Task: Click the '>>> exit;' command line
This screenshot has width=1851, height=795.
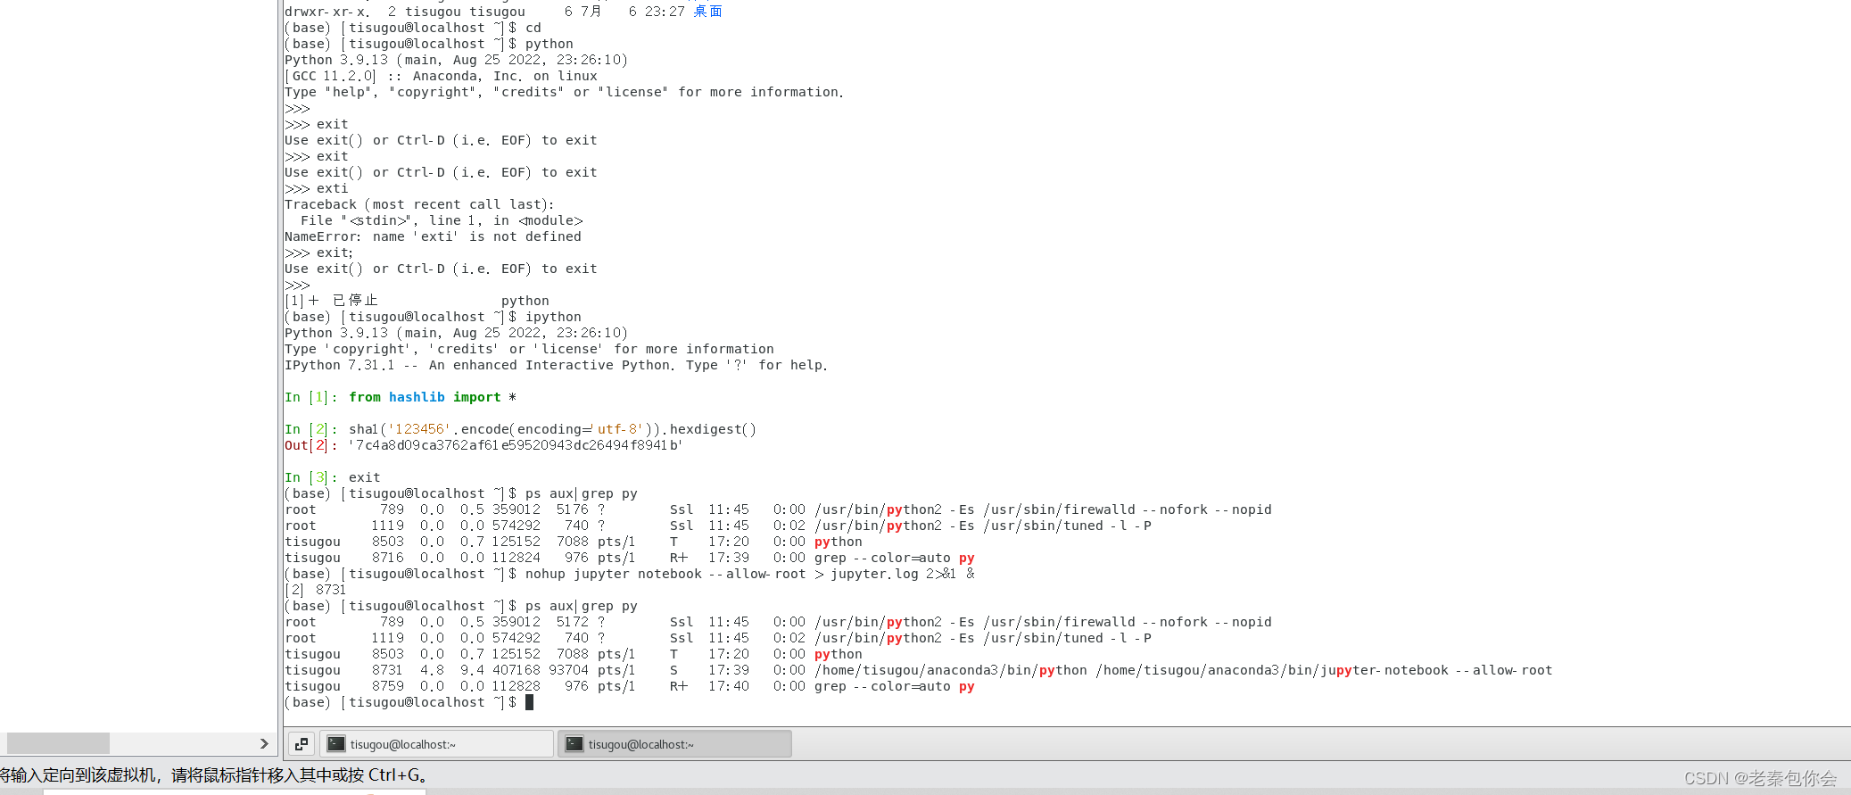Action: (319, 253)
